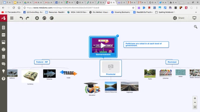Image resolution: width=200 pixels, height=112 pixels.
Task: Click the Provincial image placeholder
Action: [111, 67]
